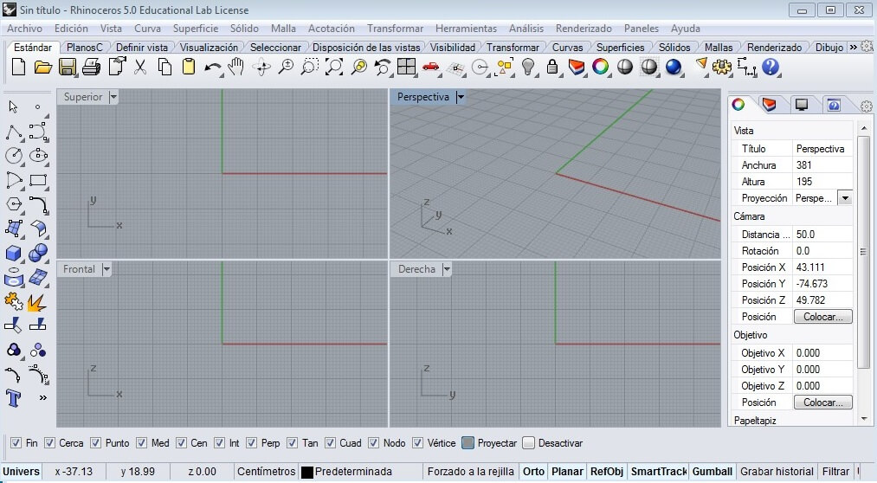Expand more sidebar tools double chevron
This screenshot has height=483, width=877.
coord(43,398)
